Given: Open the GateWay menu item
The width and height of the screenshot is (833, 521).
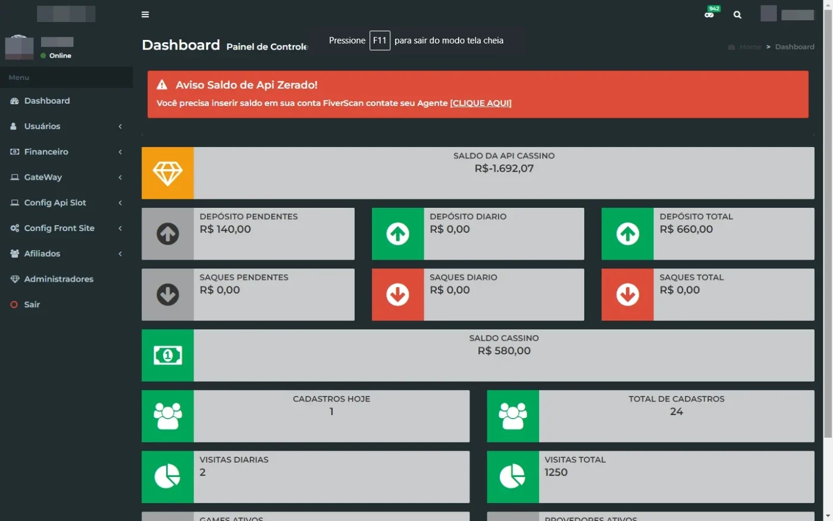Looking at the screenshot, I should [x=66, y=177].
